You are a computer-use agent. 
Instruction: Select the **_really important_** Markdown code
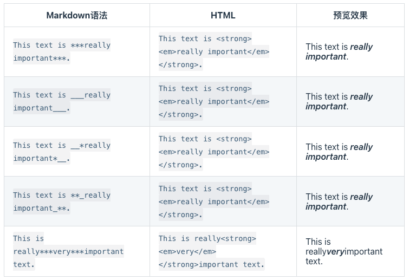click(62, 201)
